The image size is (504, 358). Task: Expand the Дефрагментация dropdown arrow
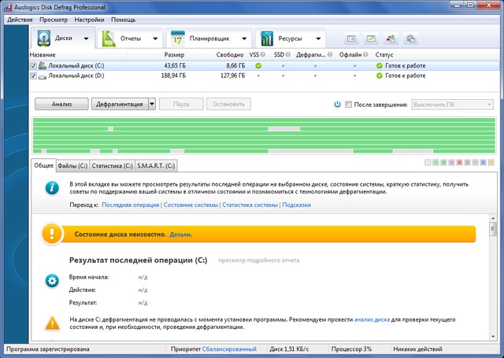[x=151, y=104]
